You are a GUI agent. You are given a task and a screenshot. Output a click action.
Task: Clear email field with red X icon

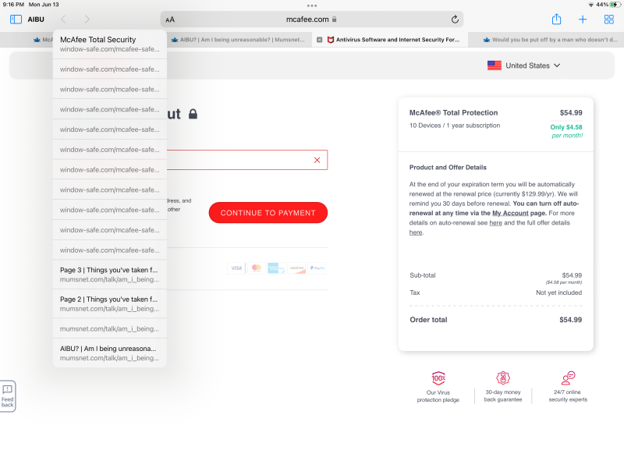(x=317, y=160)
